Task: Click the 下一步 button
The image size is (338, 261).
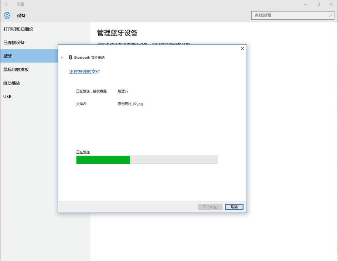Action: point(210,207)
